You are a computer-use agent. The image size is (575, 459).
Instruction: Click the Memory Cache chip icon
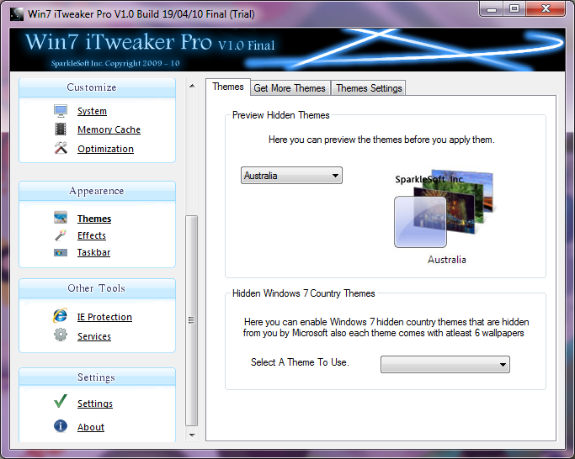(x=61, y=129)
